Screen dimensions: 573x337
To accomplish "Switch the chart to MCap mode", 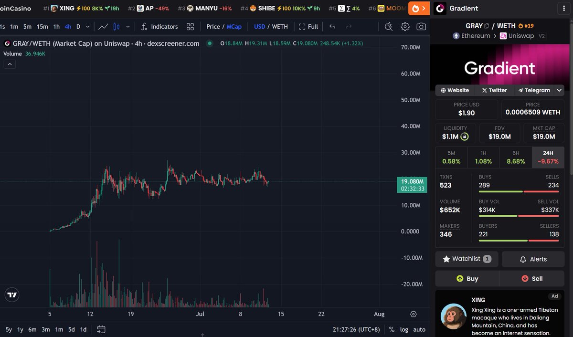I will 234,27.
